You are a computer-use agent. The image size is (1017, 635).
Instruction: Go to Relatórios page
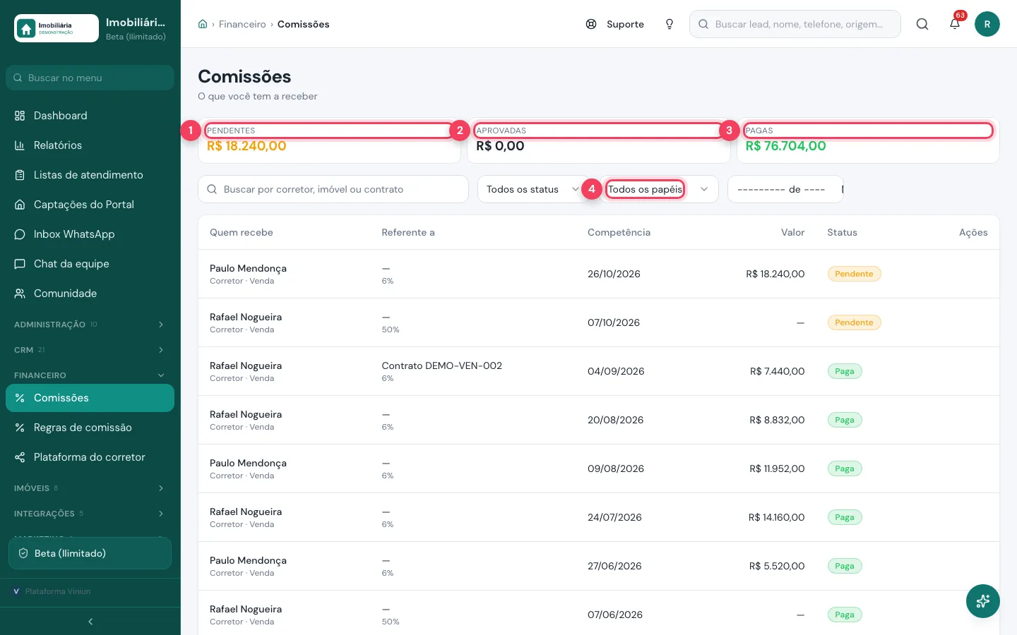pyautogui.click(x=90, y=145)
